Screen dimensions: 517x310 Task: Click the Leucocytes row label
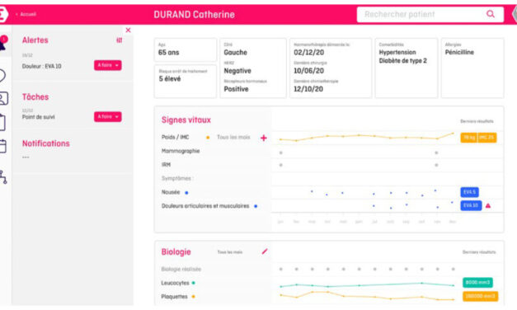(175, 283)
